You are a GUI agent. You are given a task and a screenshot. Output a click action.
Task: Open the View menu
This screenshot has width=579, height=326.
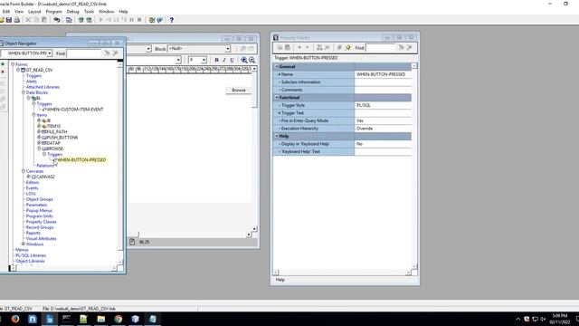(19, 12)
